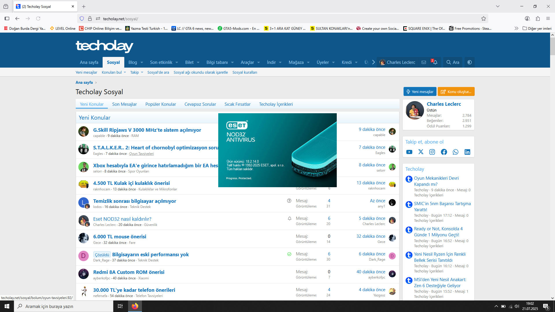Click the techolay site logo
The width and height of the screenshot is (555, 312).
(104, 46)
